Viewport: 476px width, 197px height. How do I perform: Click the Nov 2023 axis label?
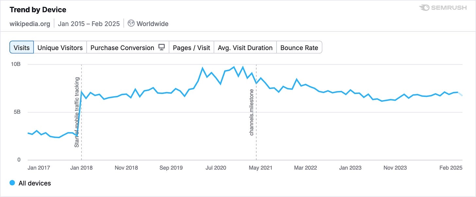coord(395,168)
